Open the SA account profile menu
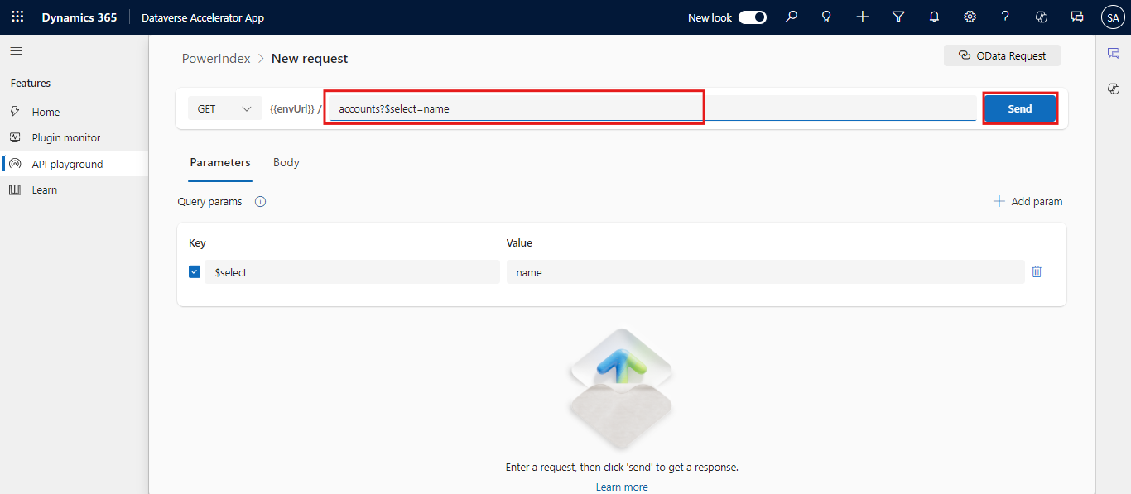 pos(1113,17)
